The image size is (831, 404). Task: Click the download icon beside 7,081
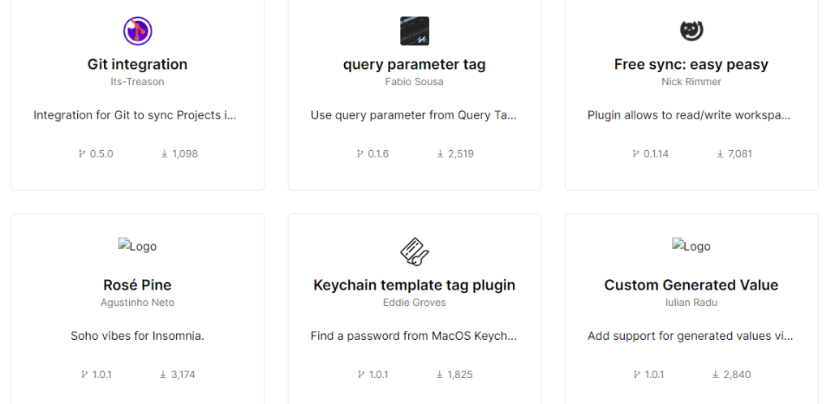point(721,154)
